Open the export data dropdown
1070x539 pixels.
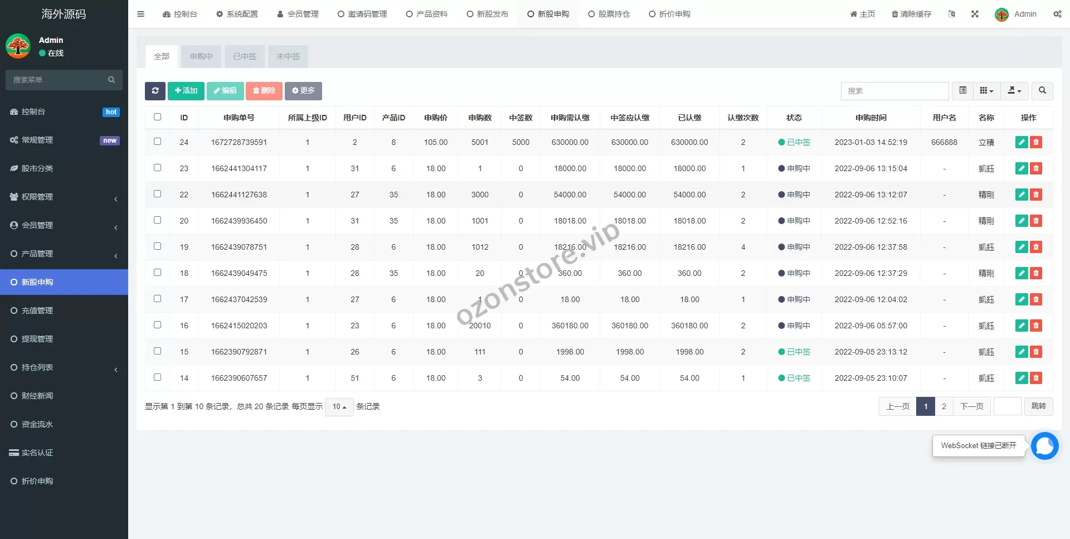click(1014, 91)
